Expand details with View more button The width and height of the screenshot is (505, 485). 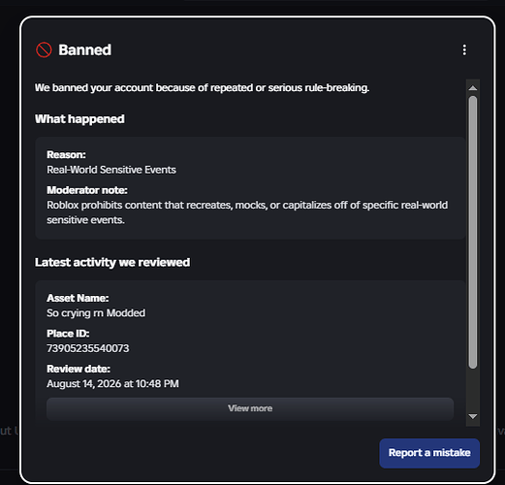click(x=250, y=408)
